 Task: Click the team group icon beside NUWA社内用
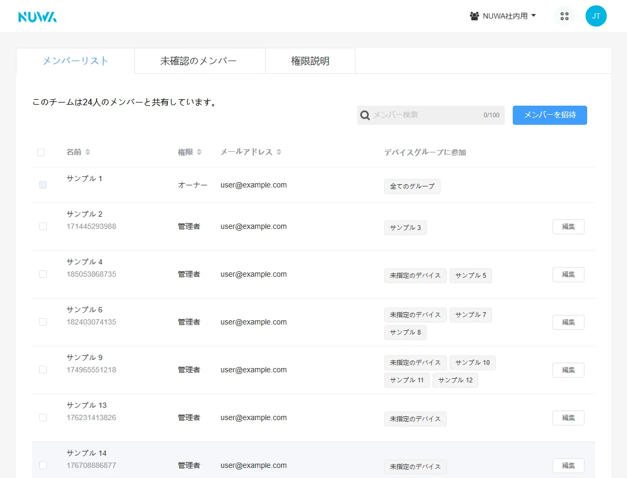[475, 16]
